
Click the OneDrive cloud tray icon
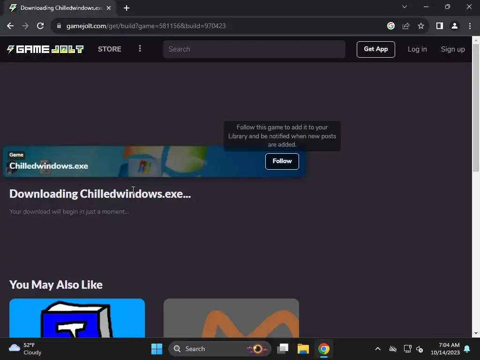point(392,349)
